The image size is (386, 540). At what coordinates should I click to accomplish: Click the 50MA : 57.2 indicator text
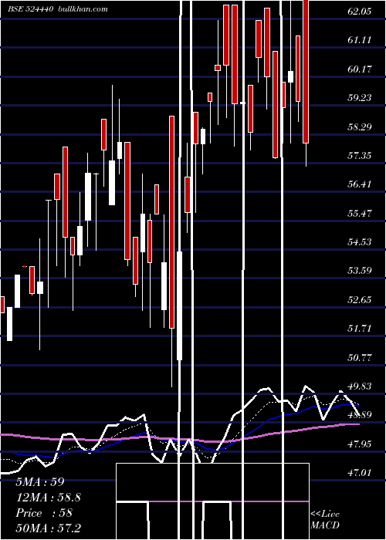(x=48, y=528)
